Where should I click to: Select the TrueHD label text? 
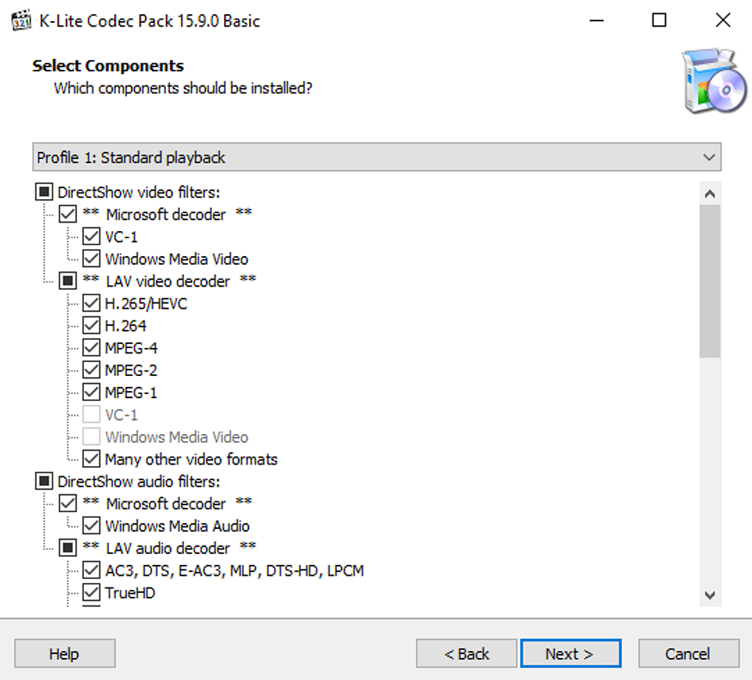click(130, 593)
